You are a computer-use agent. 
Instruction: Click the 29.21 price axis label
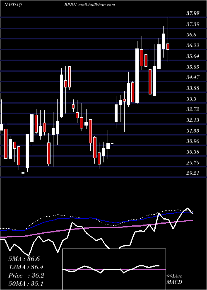point(193,173)
